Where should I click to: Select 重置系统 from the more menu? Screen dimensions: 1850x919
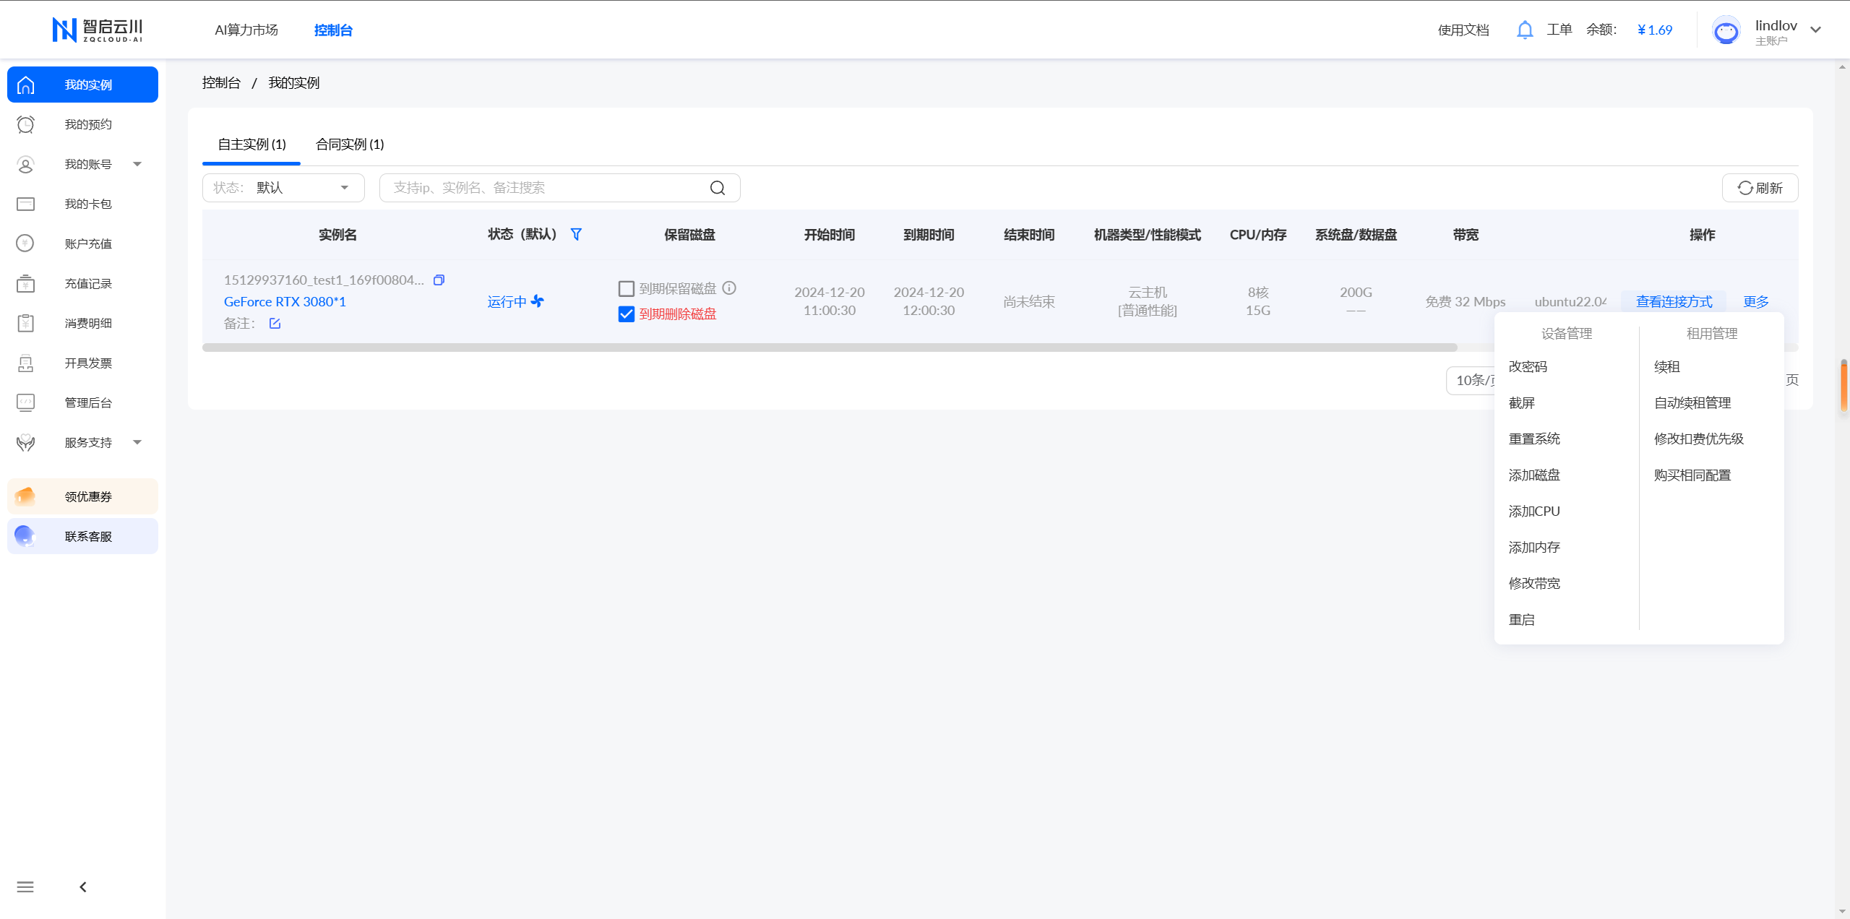coord(1534,439)
